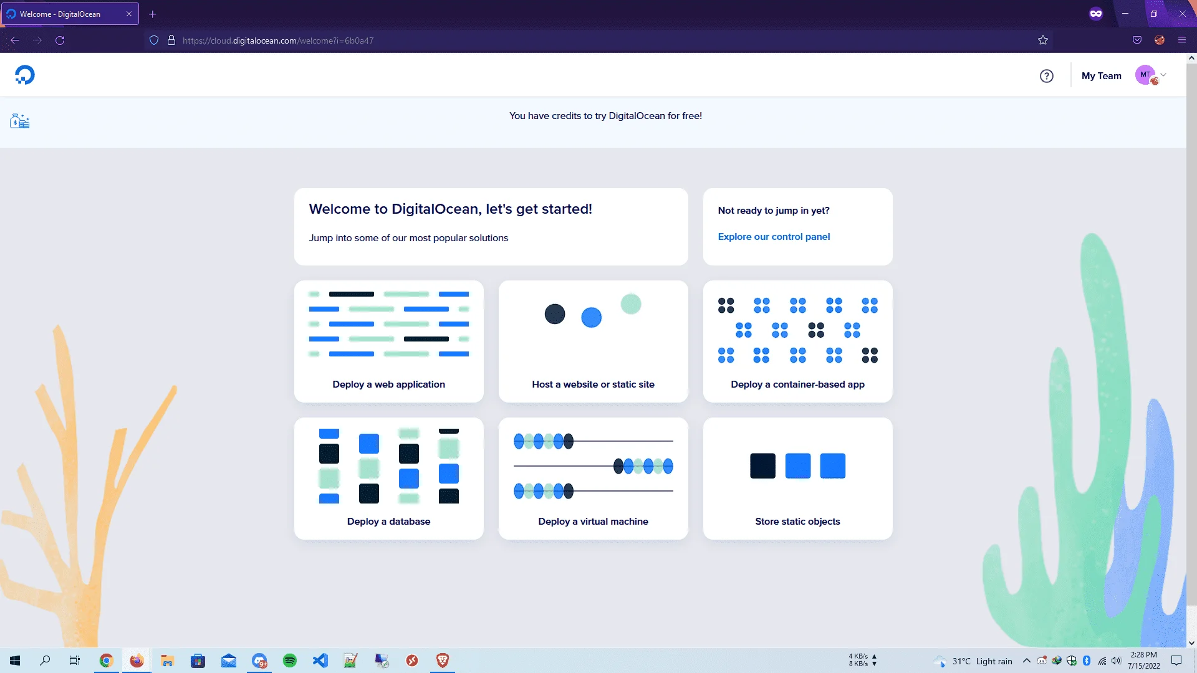Click the virtual machine sliders illustration

[594, 466]
